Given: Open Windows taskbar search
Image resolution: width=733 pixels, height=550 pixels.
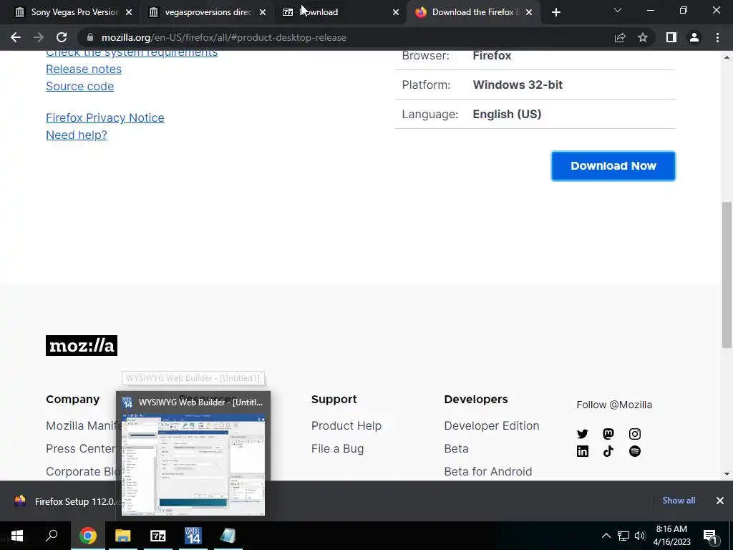Looking at the screenshot, I should (52, 536).
